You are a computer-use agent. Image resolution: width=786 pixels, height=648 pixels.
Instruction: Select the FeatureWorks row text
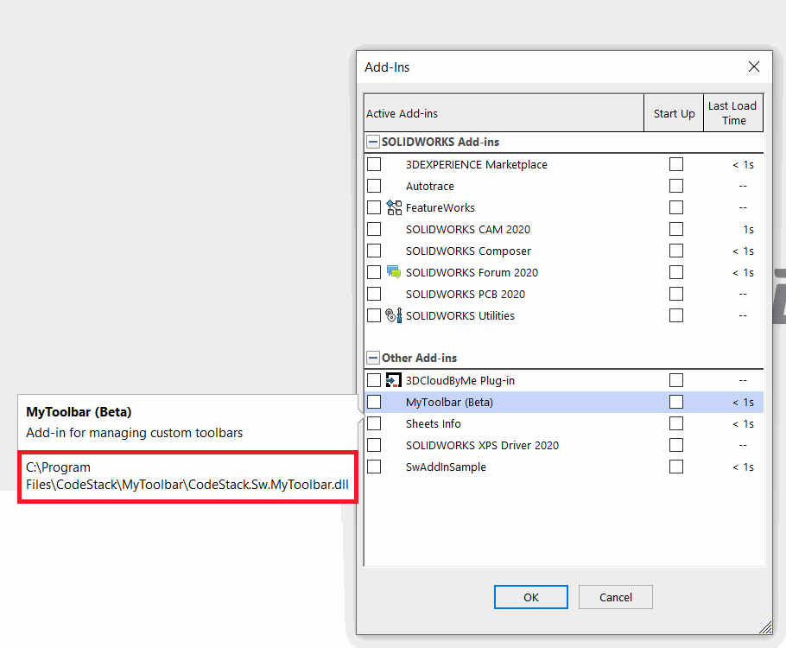click(441, 207)
